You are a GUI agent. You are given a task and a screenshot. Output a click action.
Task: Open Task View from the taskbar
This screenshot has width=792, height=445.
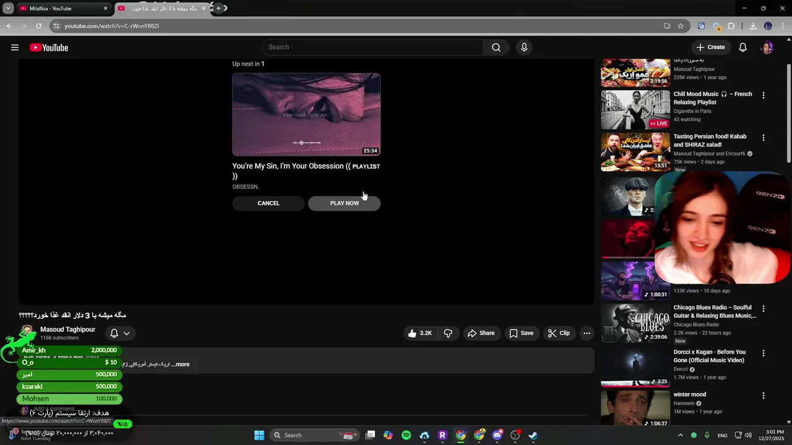click(x=370, y=435)
